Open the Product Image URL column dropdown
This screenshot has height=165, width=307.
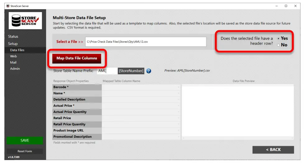[x=141, y=131]
